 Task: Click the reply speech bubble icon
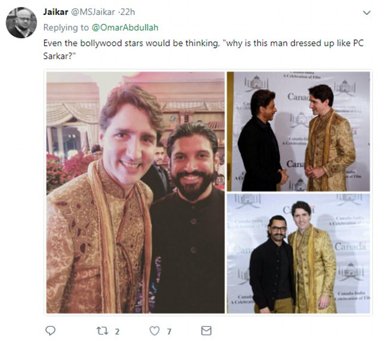[51, 331]
